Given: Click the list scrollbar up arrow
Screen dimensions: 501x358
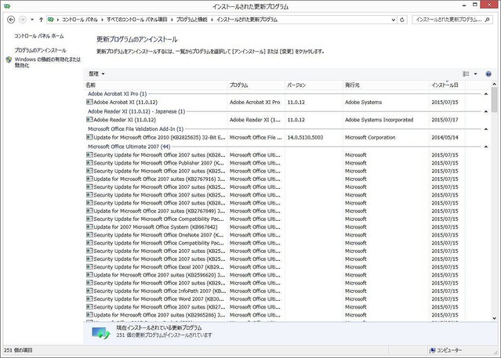Looking at the screenshot, I should pyautogui.click(x=494, y=84).
